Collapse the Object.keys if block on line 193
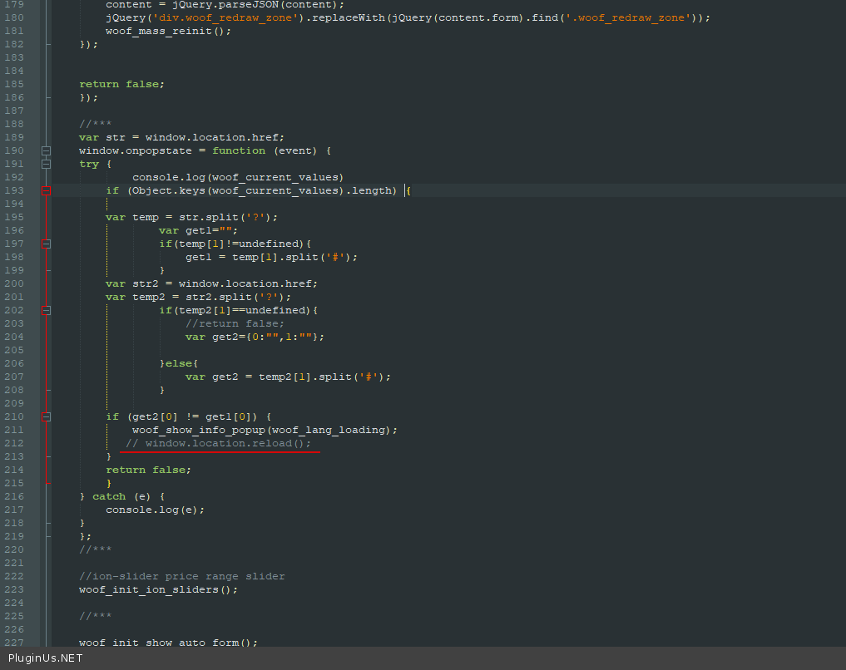Viewport: 846px width, 670px height. coord(47,190)
